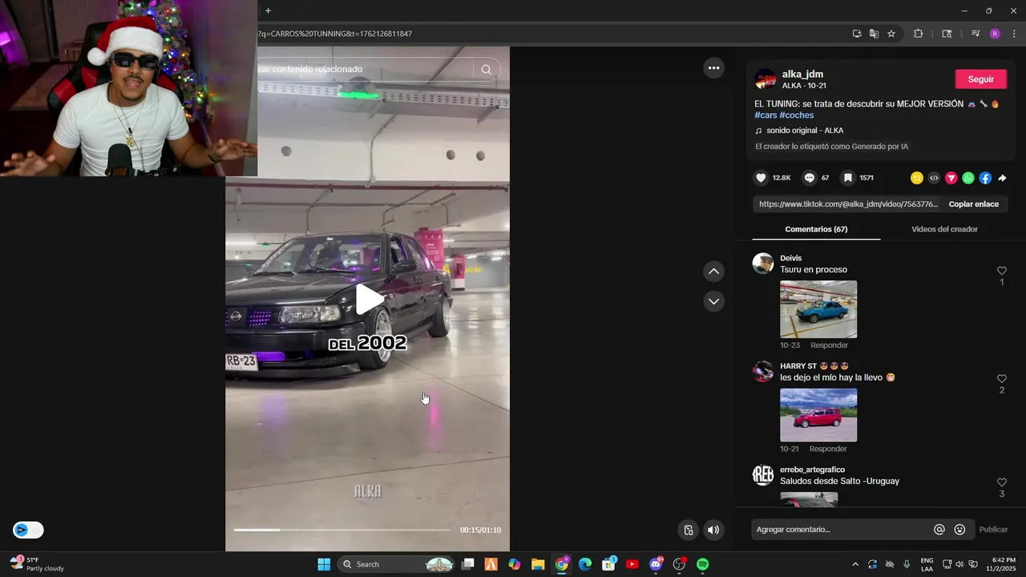Open errebe_artegrafico's profile avatar
This screenshot has height=577, width=1026.
coord(763,474)
